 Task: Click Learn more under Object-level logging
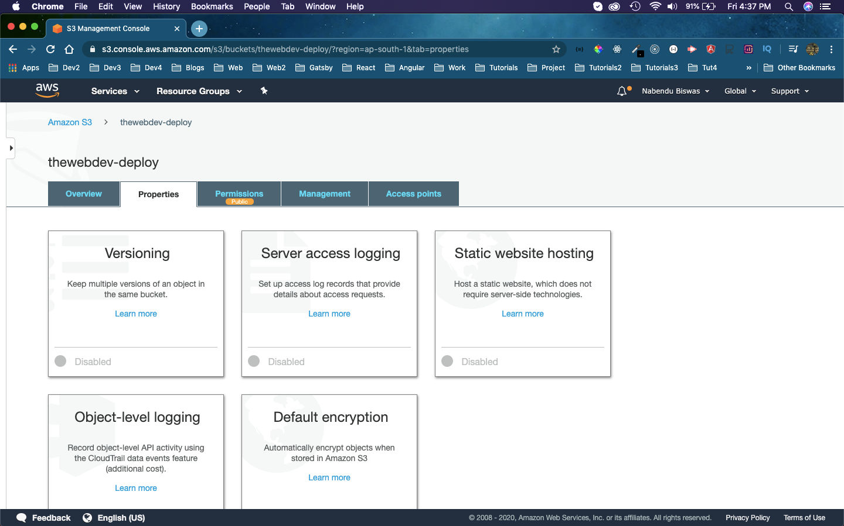pyautogui.click(x=136, y=488)
